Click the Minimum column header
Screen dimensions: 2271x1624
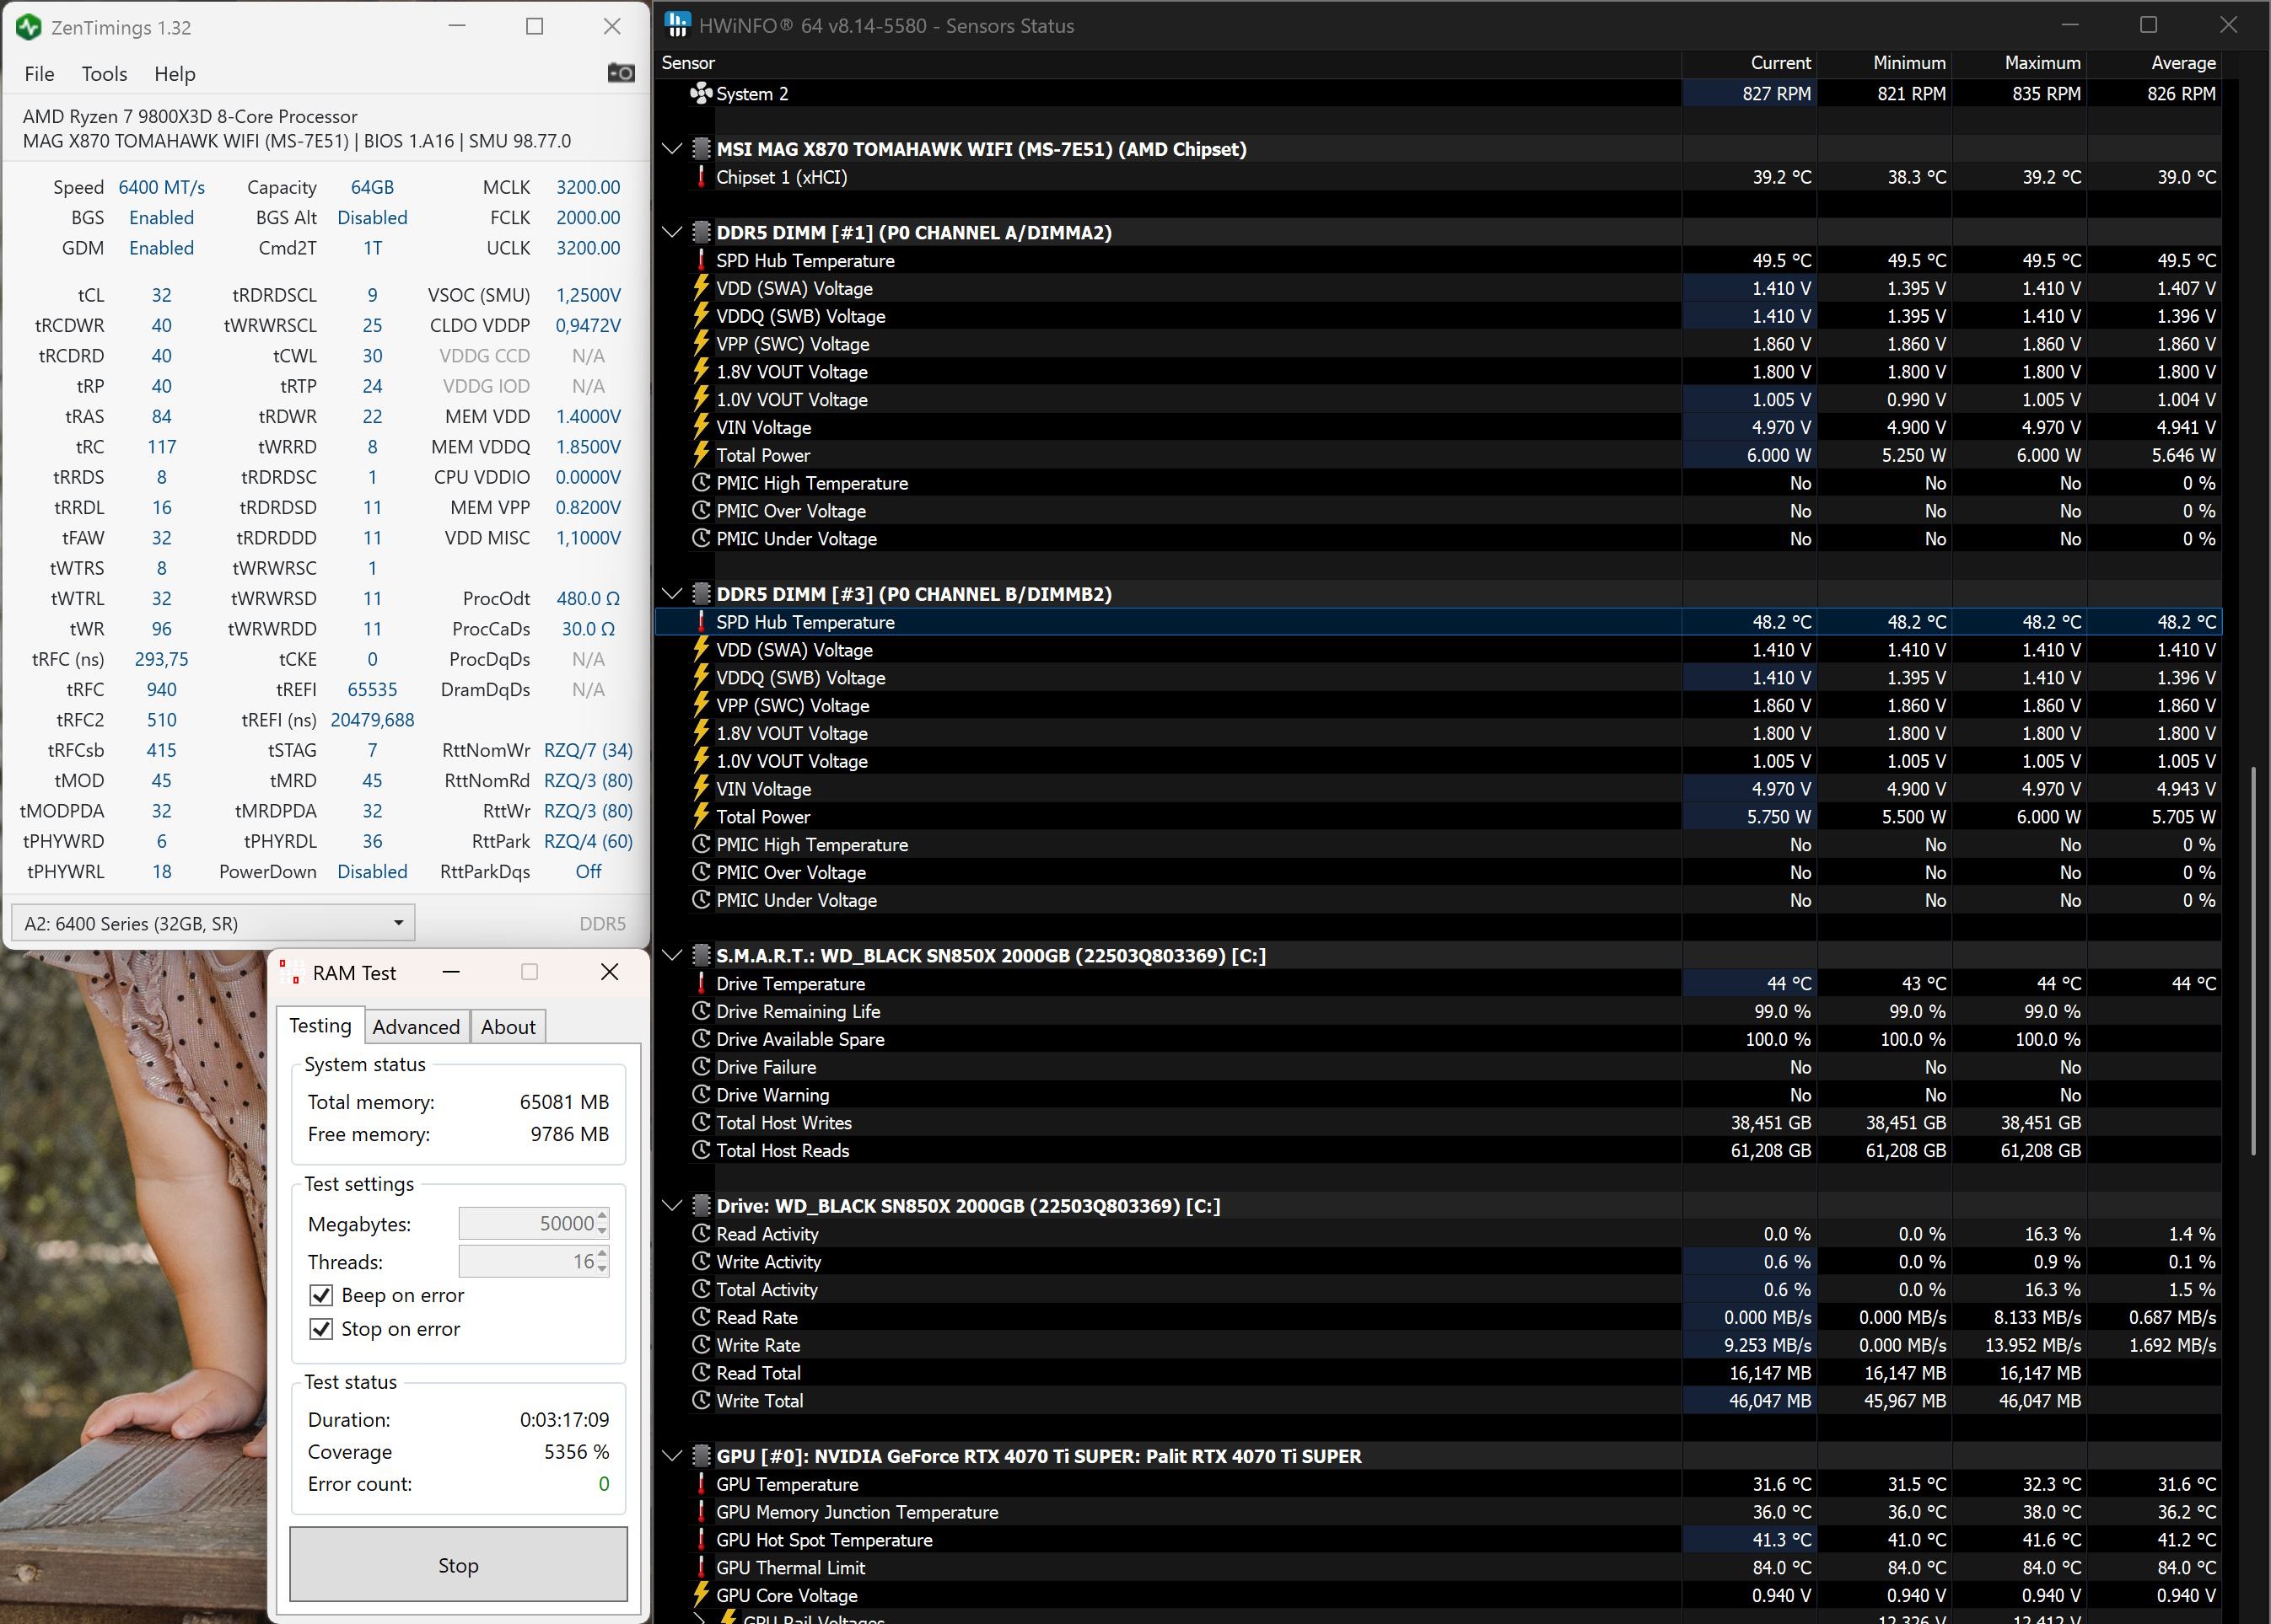tap(1885, 63)
